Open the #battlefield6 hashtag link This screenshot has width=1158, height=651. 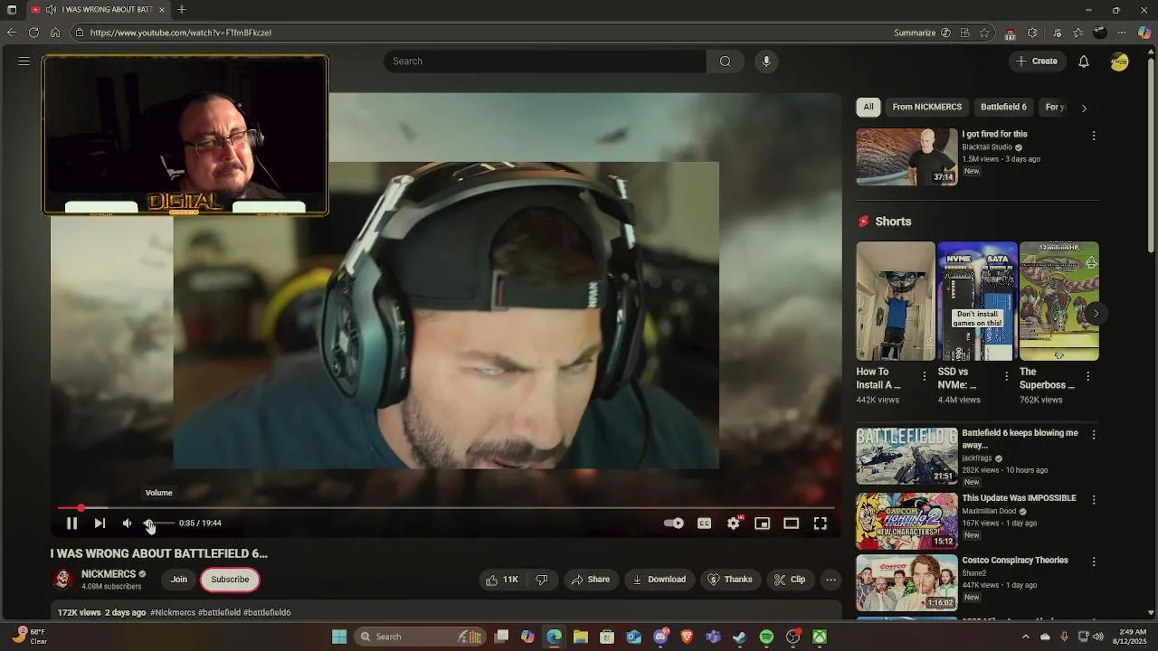coord(267,612)
